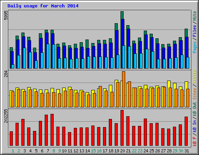Click day label 5 on the axis
Viewport: 199px width, 155px height.
point(36,151)
